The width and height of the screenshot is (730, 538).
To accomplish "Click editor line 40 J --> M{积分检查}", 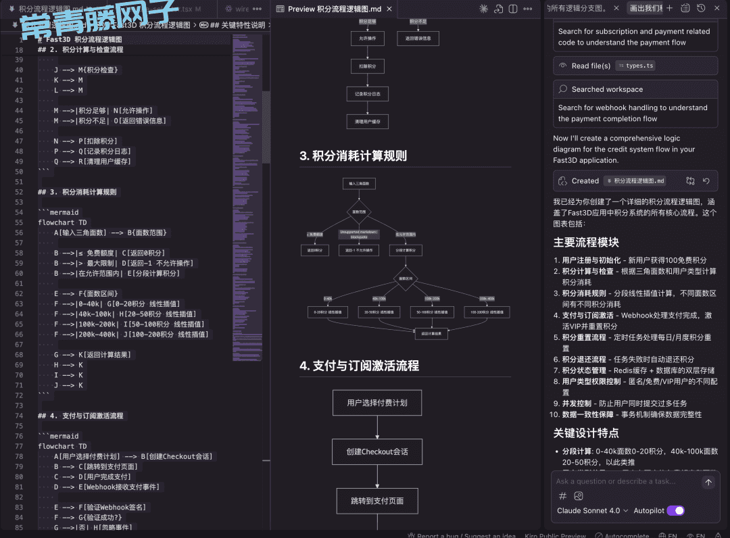I will (86, 70).
